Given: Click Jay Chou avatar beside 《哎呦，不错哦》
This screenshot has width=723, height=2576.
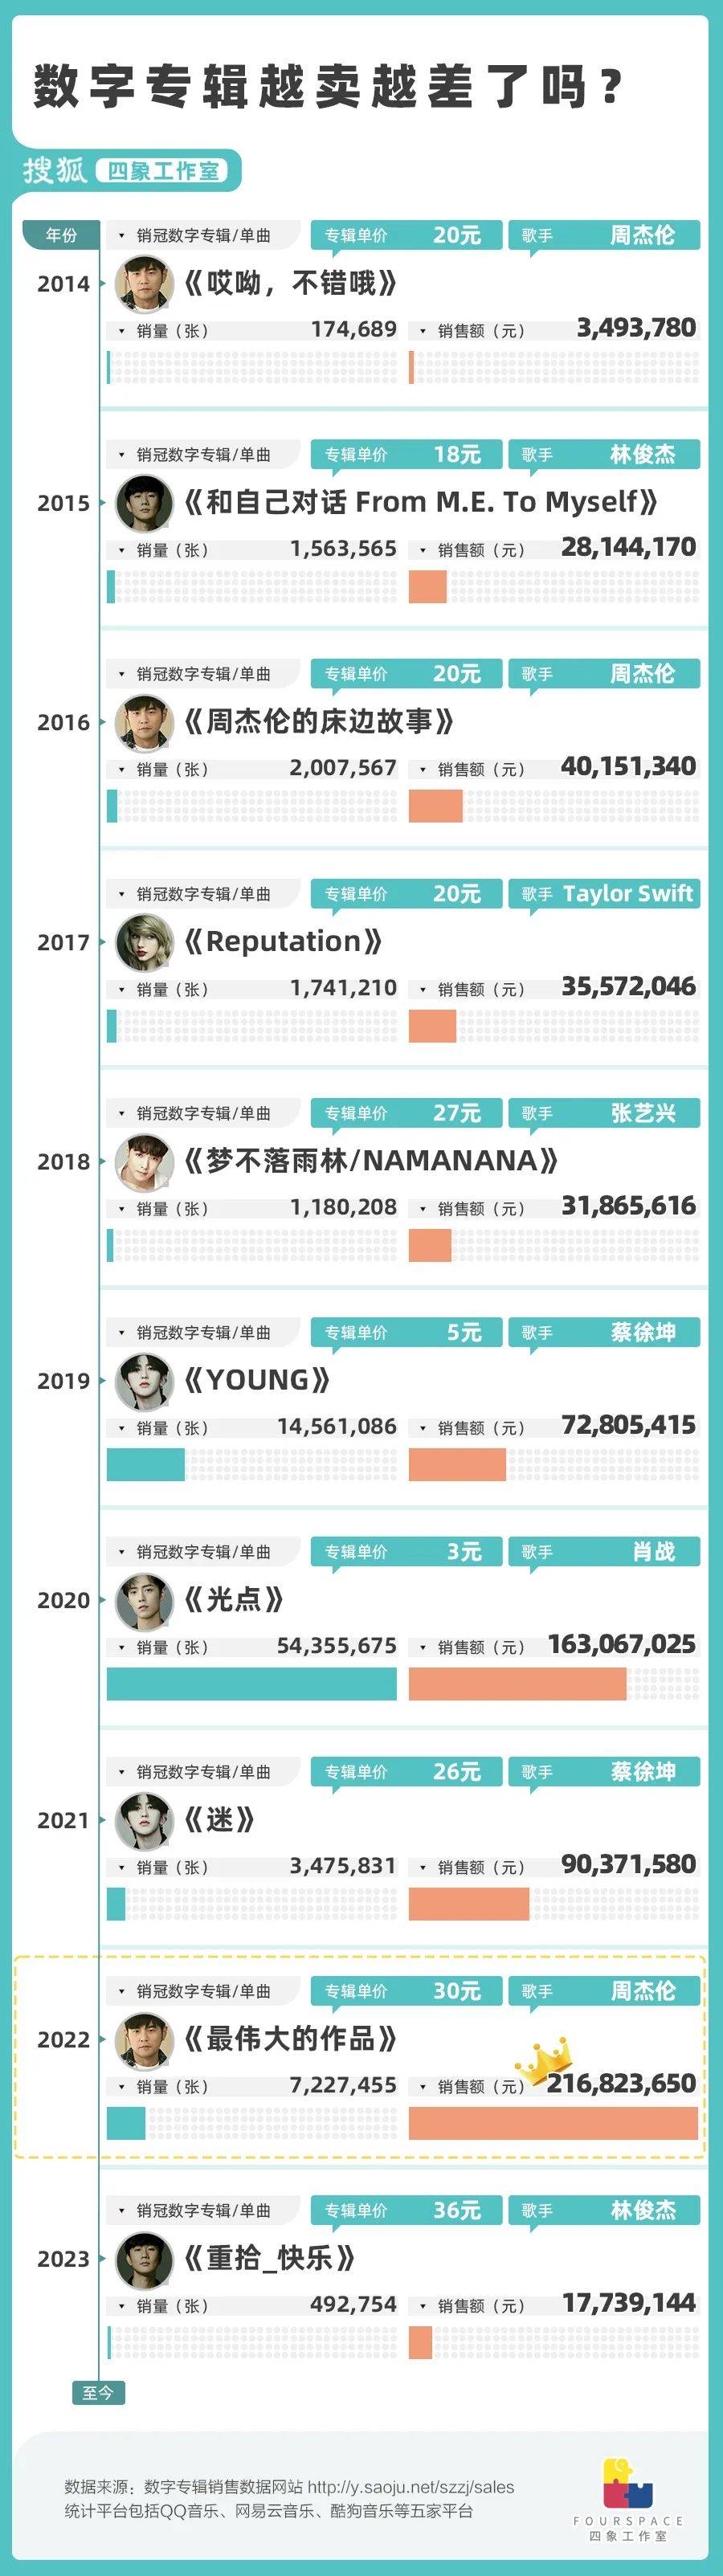Looking at the screenshot, I should [144, 283].
